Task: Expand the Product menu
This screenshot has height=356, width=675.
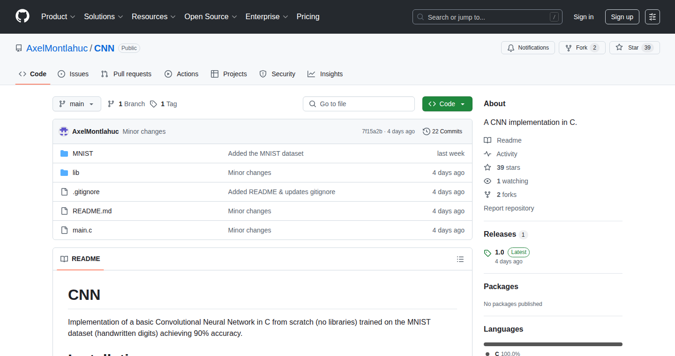Action: pyautogui.click(x=58, y=17)
